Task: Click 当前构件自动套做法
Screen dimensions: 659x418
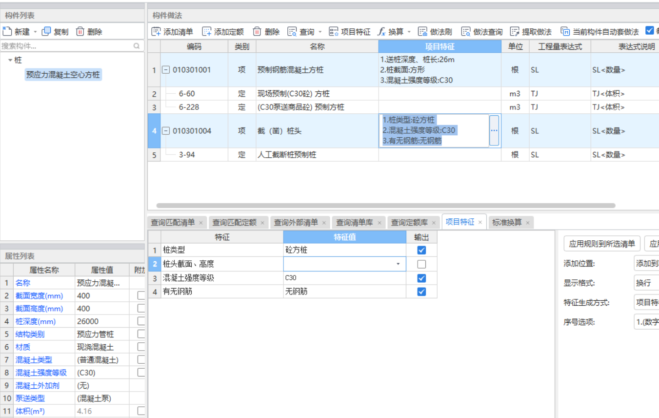Action: (x=599, y=32)
